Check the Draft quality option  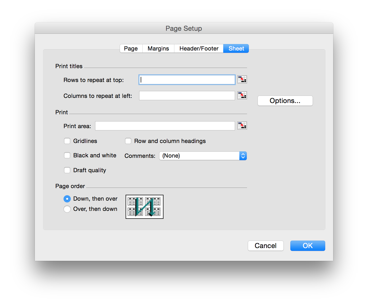(x=67, y=170)
